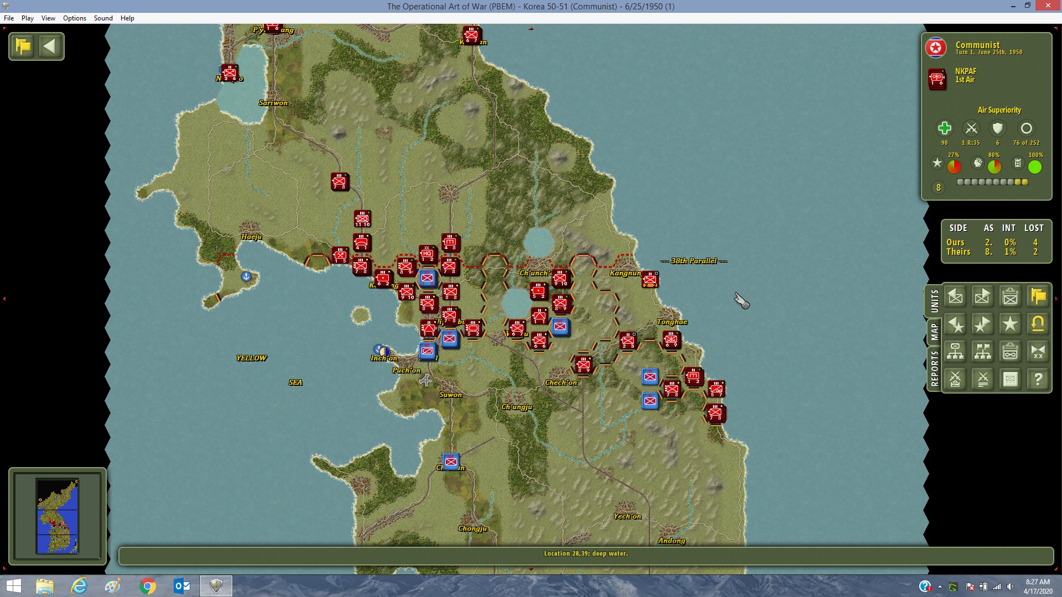Click the plain white star formation icon
The height and width of the screenshot is (597, 1062).
point(1010,324)
